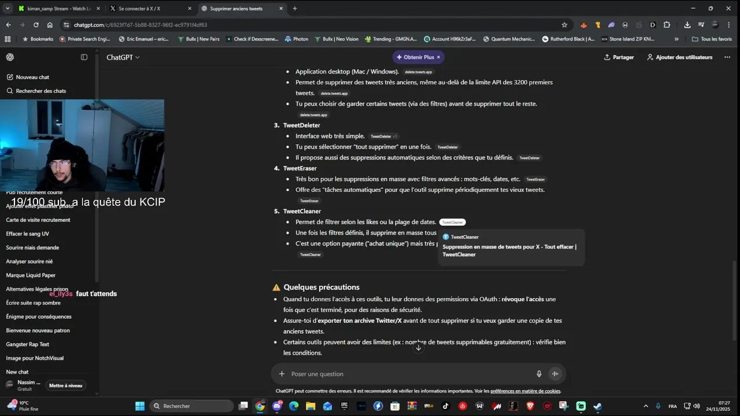Jump to bottom with down-arrow button
This screenshot has width=740, height=416.
pyautogui.click(x=419, y=347)
